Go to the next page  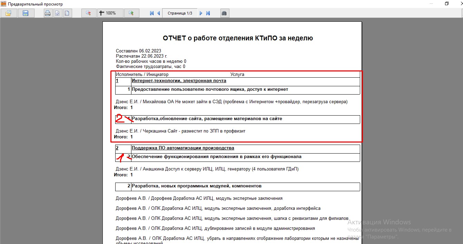tap(201, 13)
